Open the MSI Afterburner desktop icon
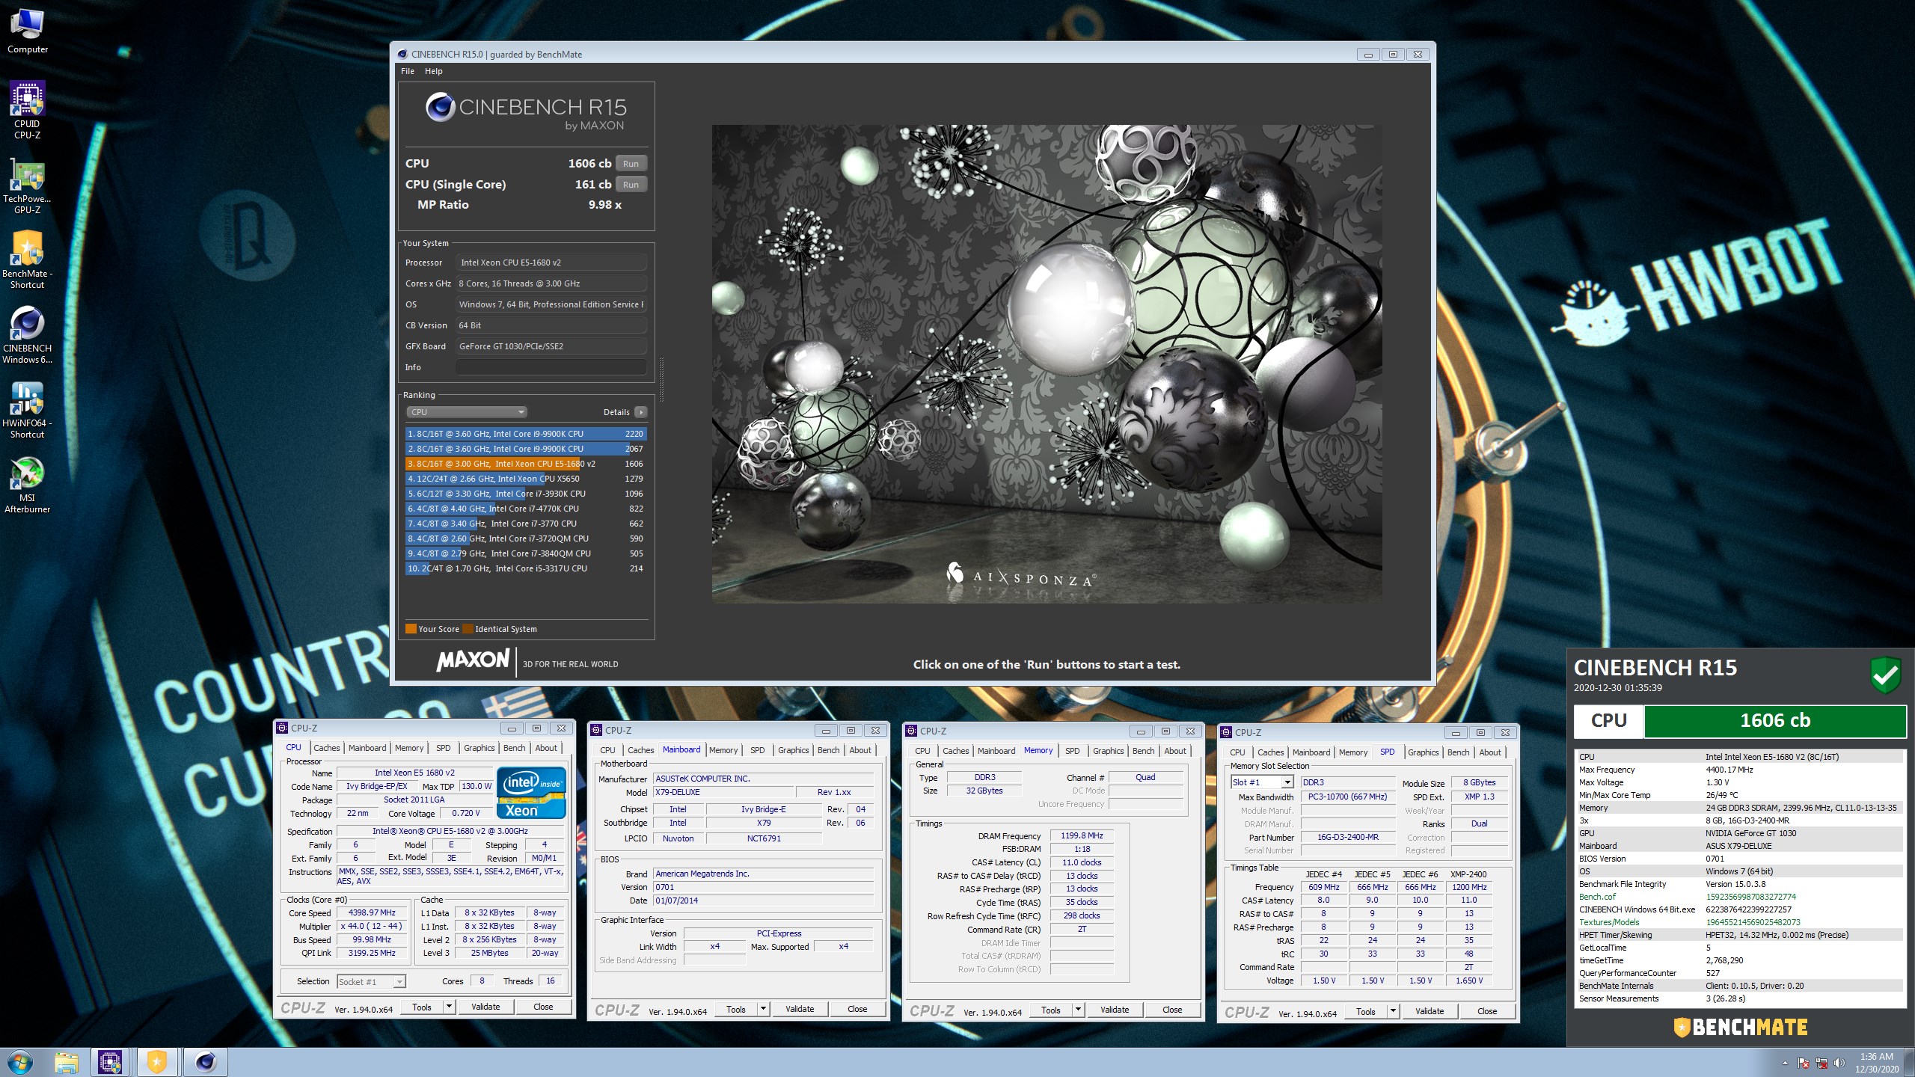The image size is (1915, 1077). pyautogui.click(x=28, y=485)
